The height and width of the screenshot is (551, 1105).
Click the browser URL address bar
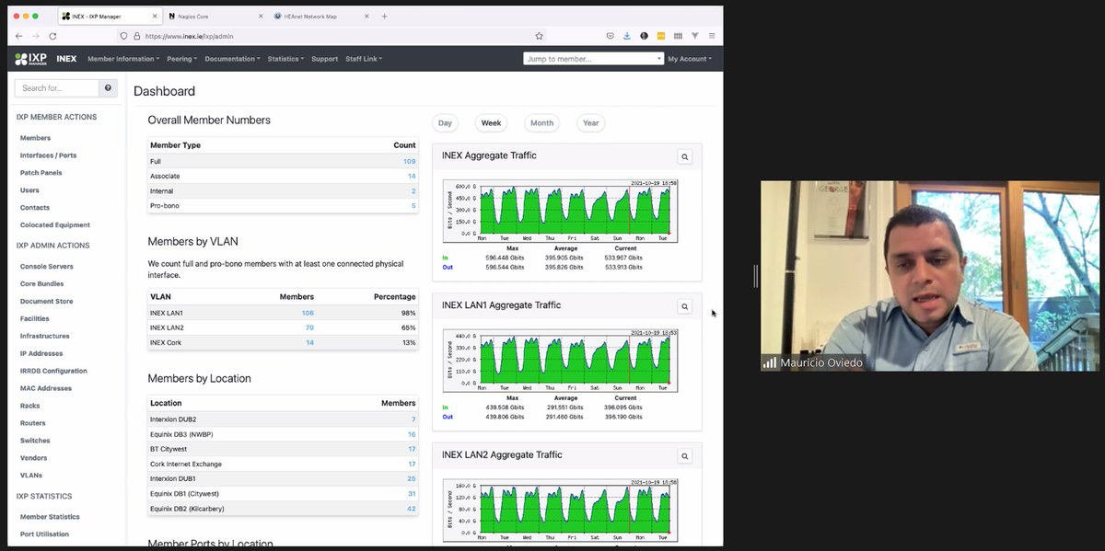[x=331, y=36]
